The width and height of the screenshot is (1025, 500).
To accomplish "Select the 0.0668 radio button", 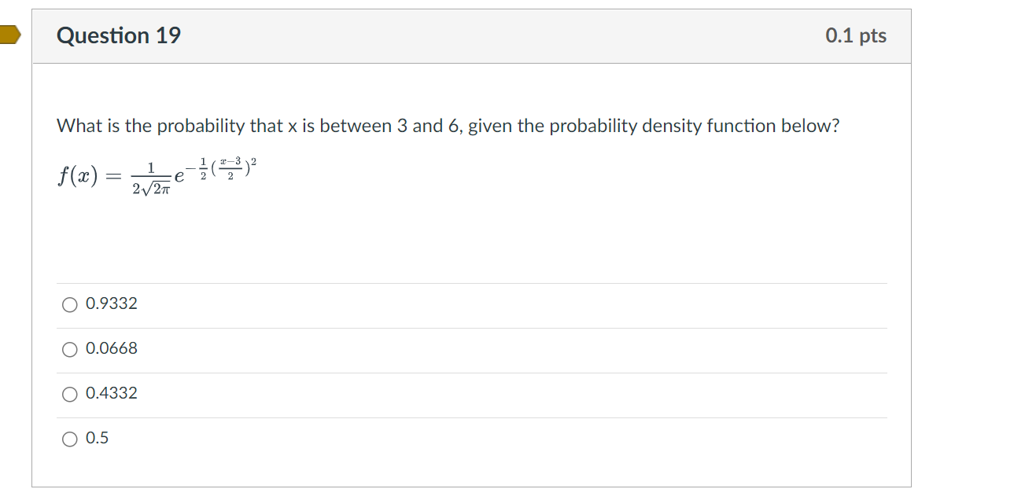I will (x=69, y=349).
